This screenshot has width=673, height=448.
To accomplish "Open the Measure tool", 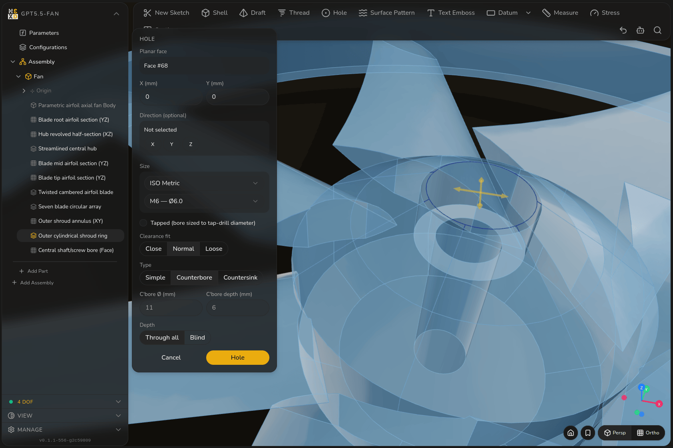I will coord(560,13).
